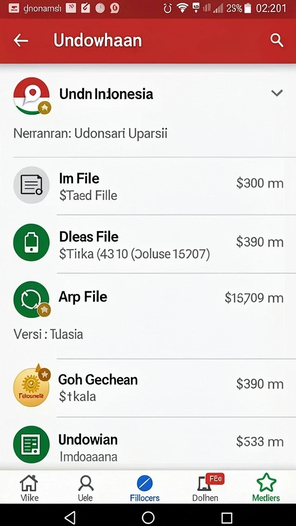
Task: Tap the Android home navigation button
Action: point(148,517)
